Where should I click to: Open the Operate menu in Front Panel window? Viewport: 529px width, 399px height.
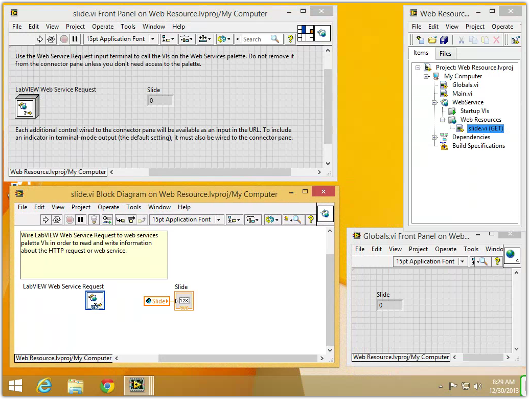click(x=103, y=27)
